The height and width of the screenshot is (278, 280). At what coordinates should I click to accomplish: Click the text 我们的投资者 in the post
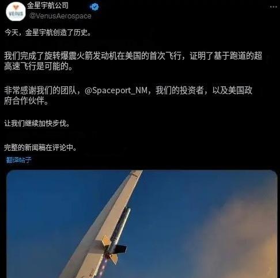click(180, 90)
